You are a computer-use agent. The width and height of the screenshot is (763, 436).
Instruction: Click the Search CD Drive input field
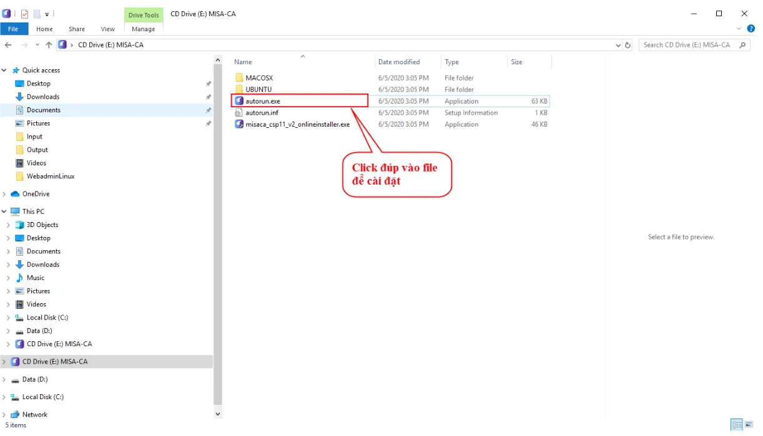coord(687,45)
